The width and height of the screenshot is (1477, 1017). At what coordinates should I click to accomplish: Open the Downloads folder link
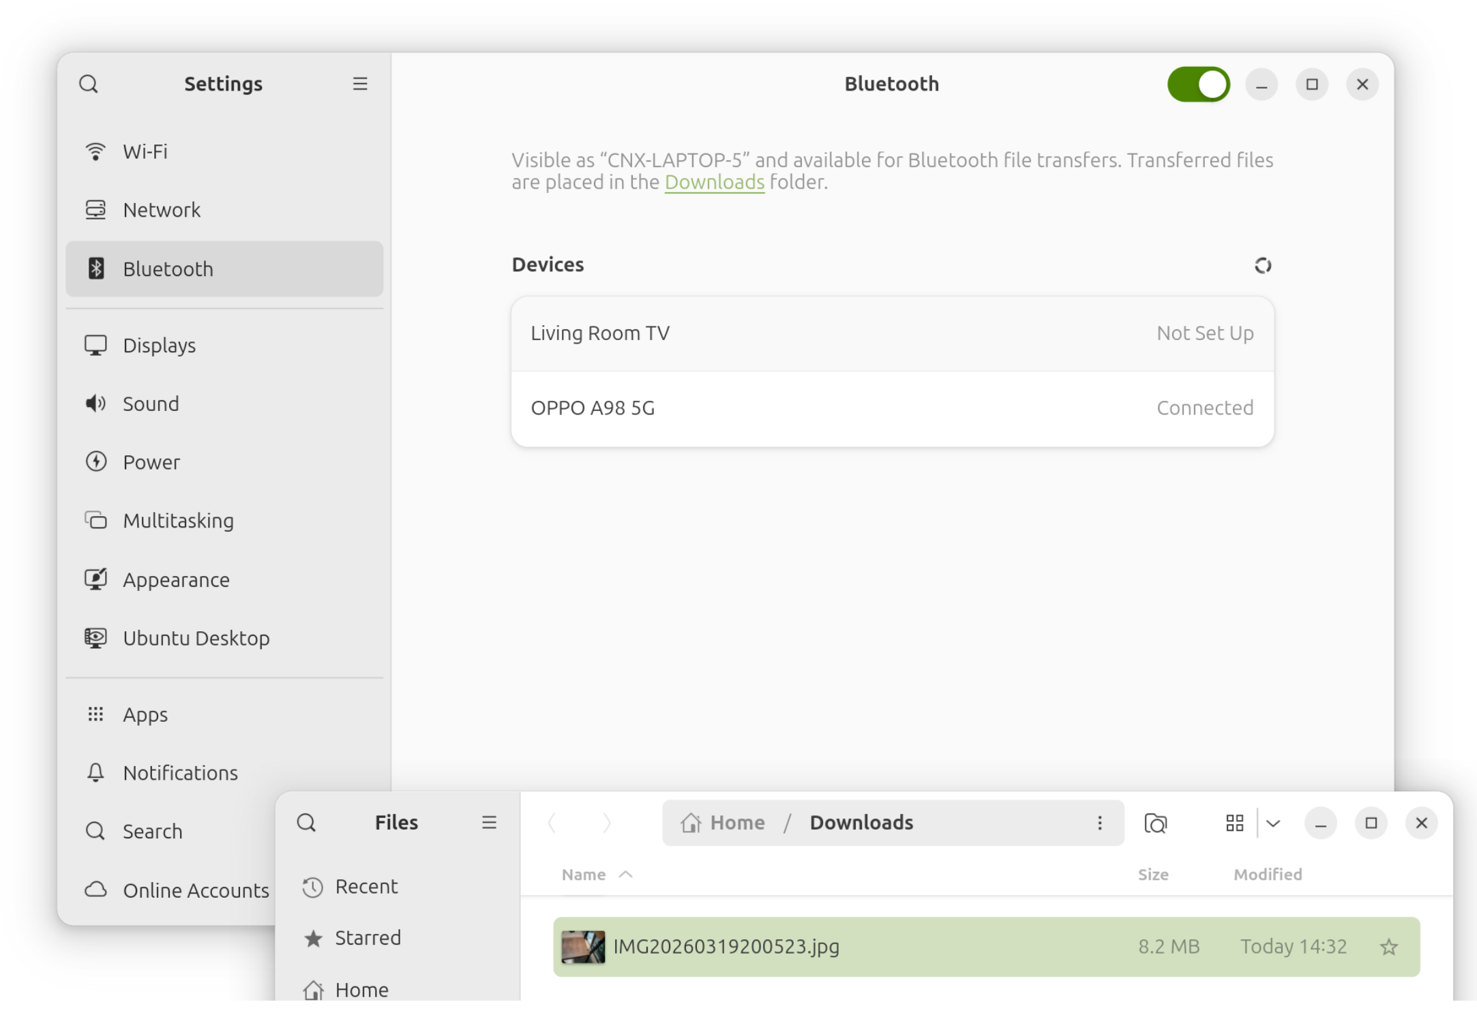[x=714, y=182]
